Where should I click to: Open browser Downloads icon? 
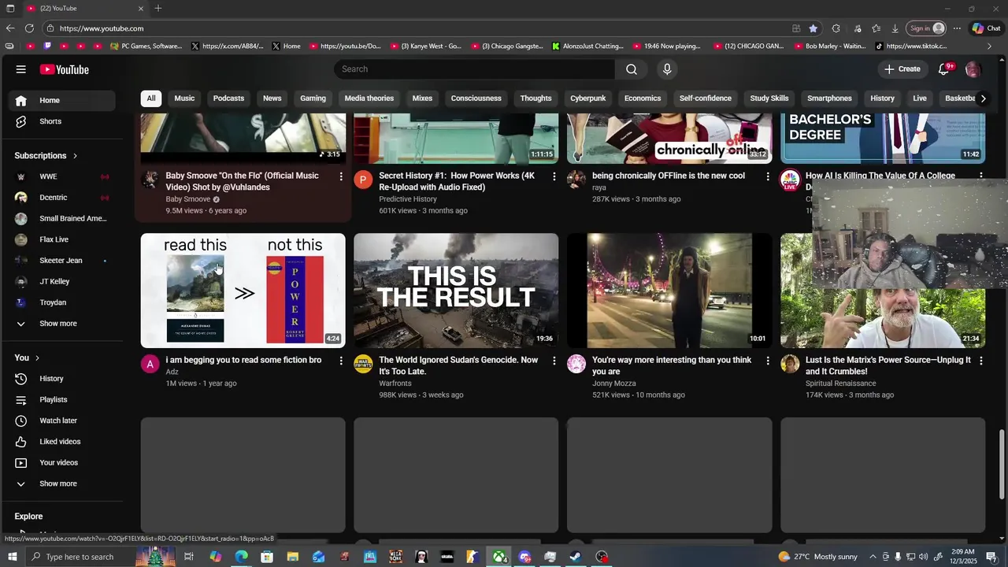895,28
